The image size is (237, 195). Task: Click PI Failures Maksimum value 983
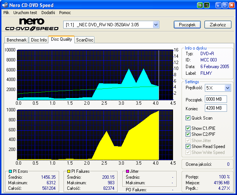(x=111, y=183)
